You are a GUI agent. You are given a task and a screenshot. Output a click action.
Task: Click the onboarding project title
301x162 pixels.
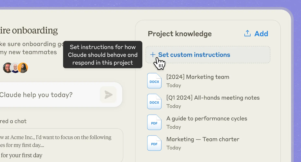tap(29, 30)
